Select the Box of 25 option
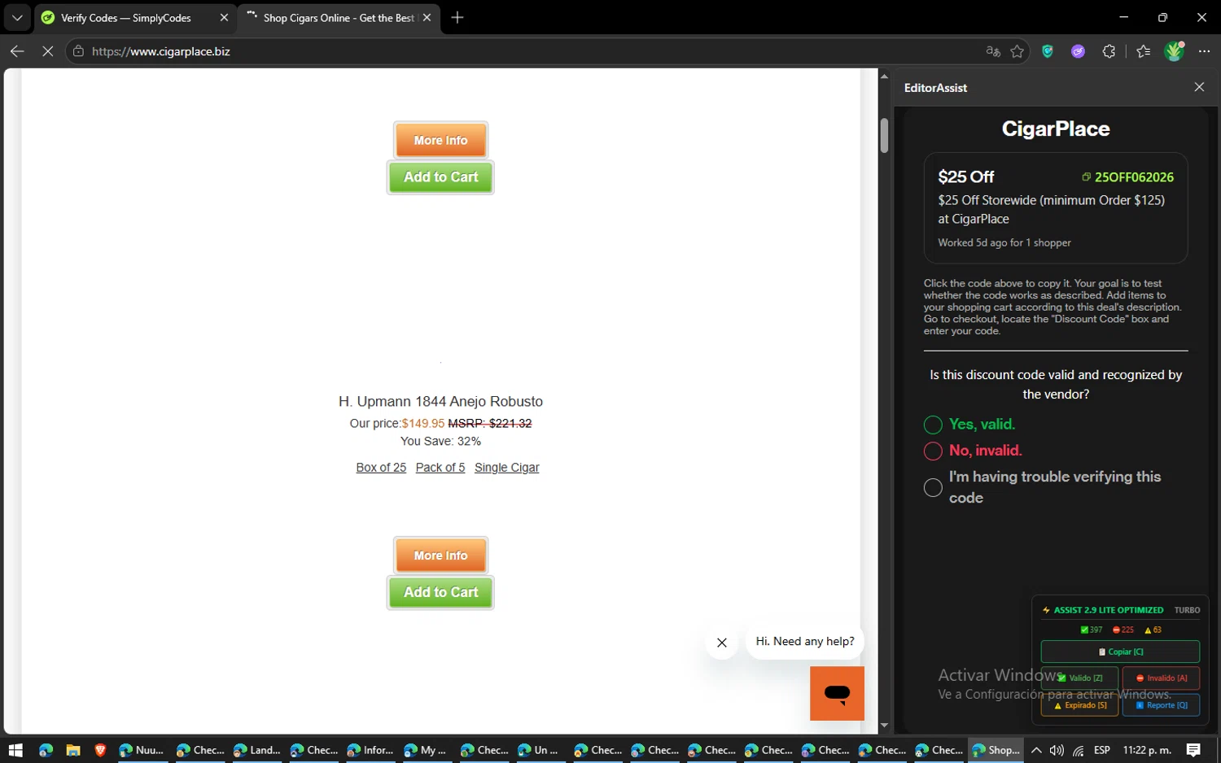1221x763 pixels. pos(381,468)
